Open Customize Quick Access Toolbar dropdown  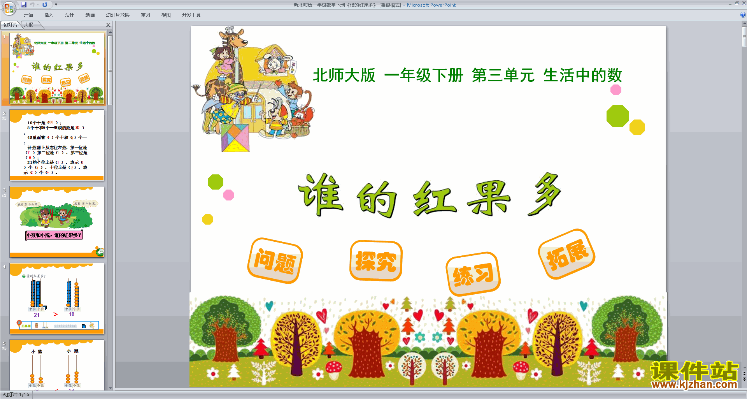56,5
